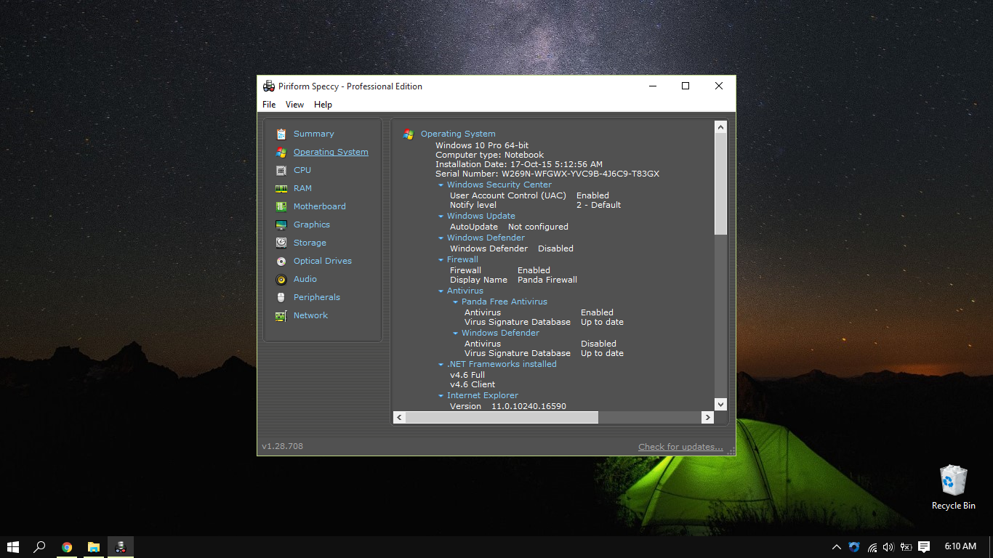993x558 pixels.
Task: Click Panda antivirus tray icon
Action: [854, 547]
